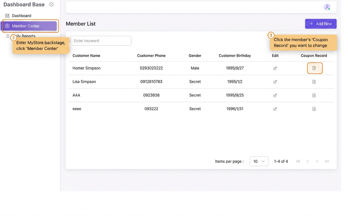Select the eeee name cell
Viewport: 348px width, 216px height.
pos(77,109)
